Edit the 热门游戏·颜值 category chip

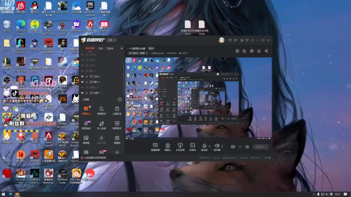point(138,53)
